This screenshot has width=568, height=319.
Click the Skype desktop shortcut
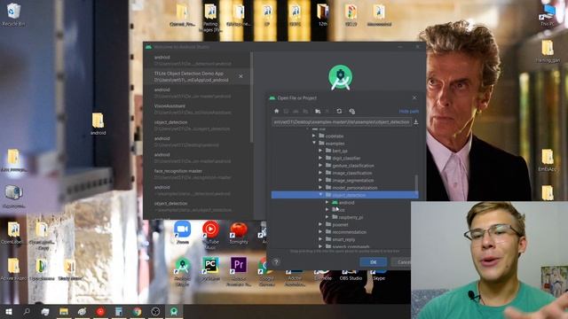[379, 276]
